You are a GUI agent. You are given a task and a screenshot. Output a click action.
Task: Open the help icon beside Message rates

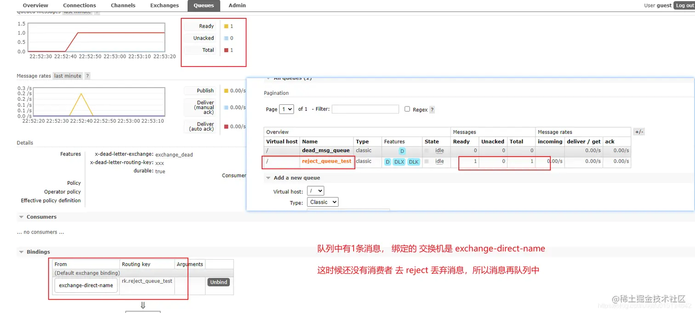click(x=87, y=76)
